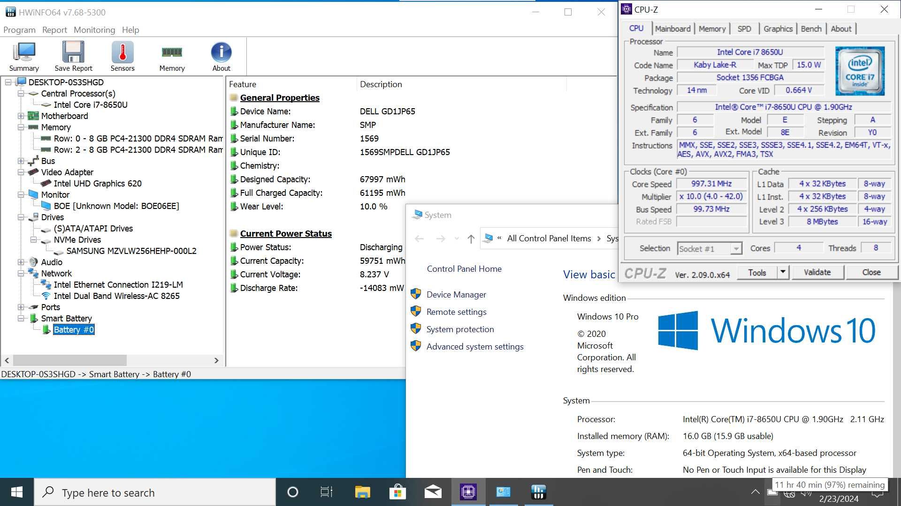This screenshot has height=506, width=901.
Task: Collapse the Smart Battery tree node
Action: (x=21, y=319)
